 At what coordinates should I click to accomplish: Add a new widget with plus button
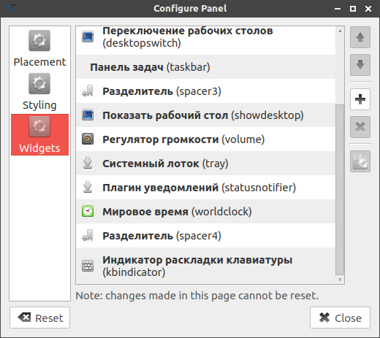pos(360,99)
